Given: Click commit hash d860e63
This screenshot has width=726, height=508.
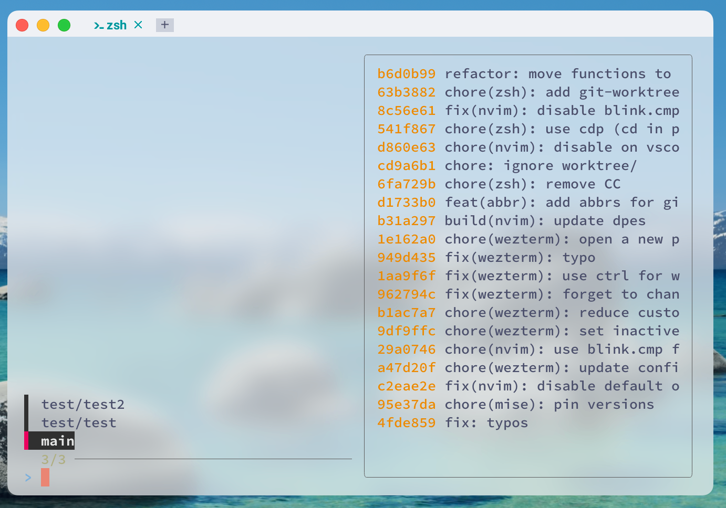Looking at the screenshot, I should 407,147.
